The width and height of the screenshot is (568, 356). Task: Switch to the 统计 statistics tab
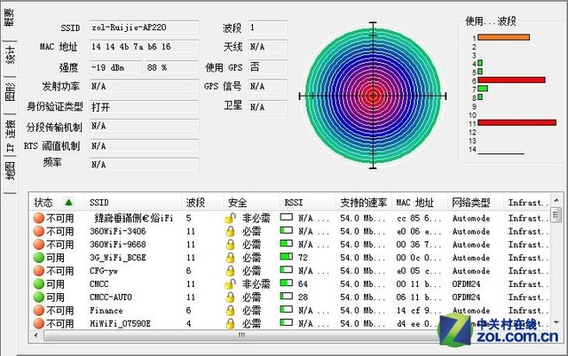[10, 55]
